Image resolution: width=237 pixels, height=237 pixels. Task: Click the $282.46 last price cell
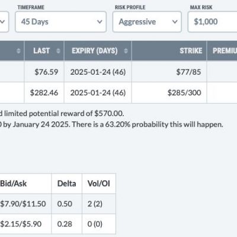point(44,92)
